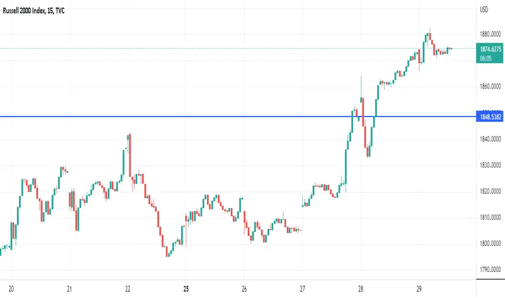Click the 1860.0000 price axis label
Screen dimensions: 505x298
[x=490, y=86]
